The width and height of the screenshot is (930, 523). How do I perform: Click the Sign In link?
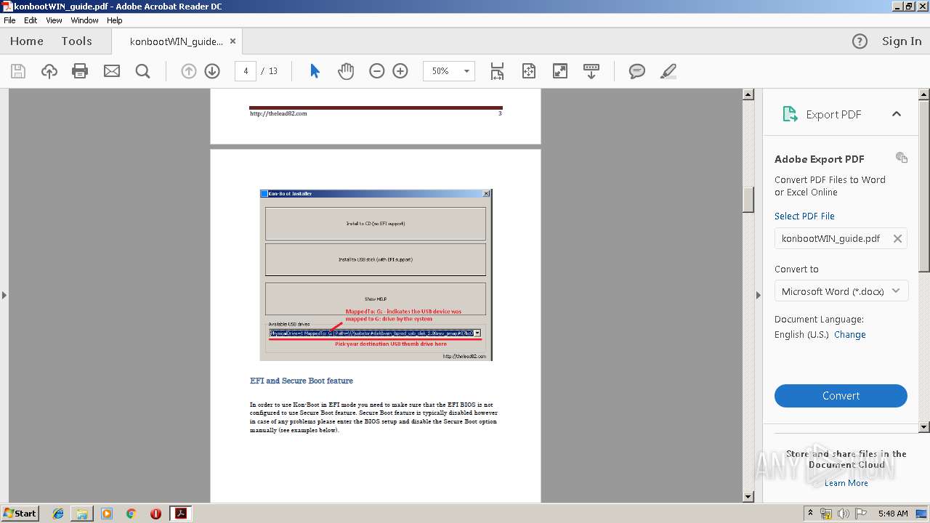(902, 41)
